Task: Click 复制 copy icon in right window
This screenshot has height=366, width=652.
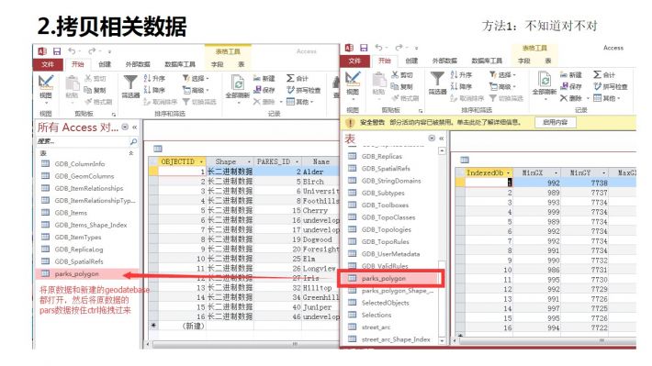Action: coord(401,86)
